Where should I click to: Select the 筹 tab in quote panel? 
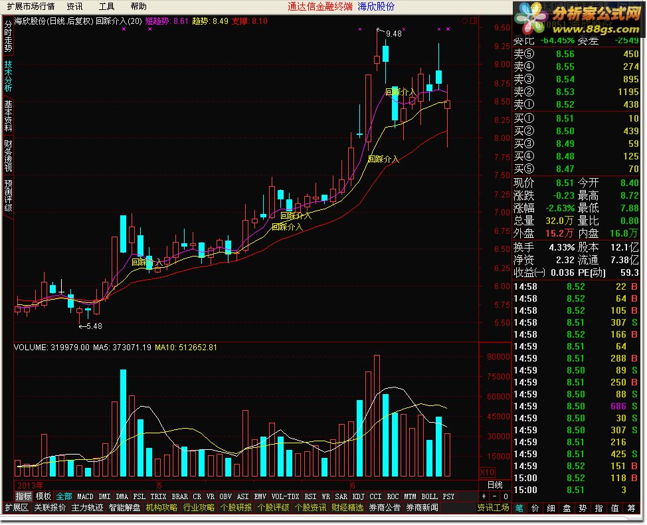[x=631, y=508]
